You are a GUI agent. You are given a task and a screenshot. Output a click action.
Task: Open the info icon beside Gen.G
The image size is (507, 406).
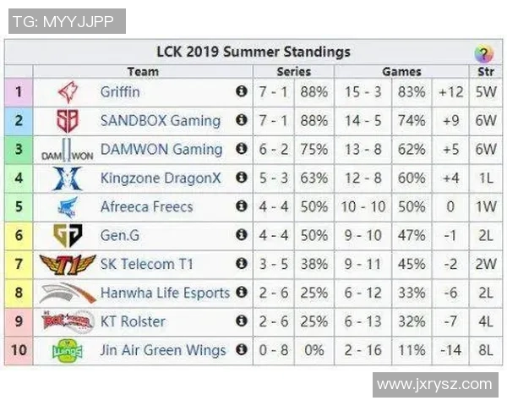coord(242,235)
